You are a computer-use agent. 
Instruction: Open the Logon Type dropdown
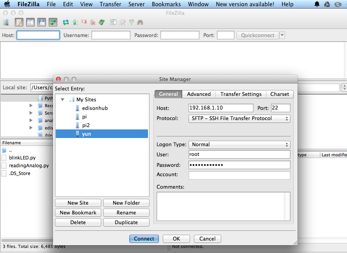click(x=239, y=145)
